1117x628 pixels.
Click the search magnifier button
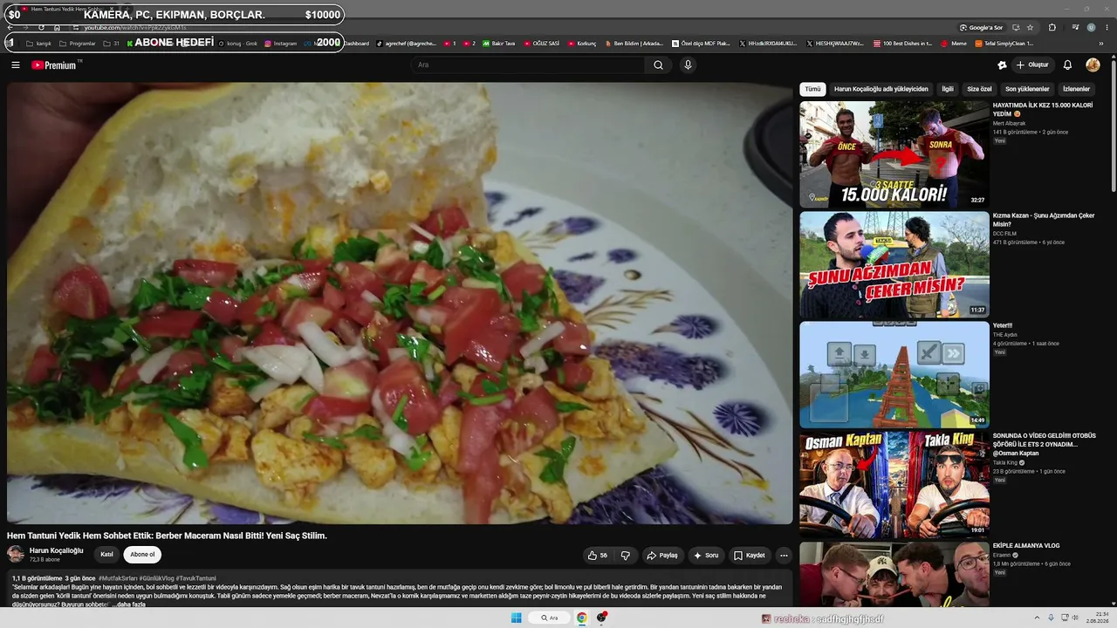(658, 65)
